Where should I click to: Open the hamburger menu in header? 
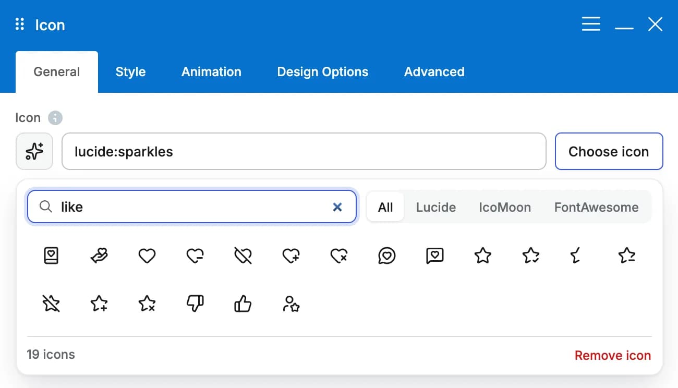[591, 24]
